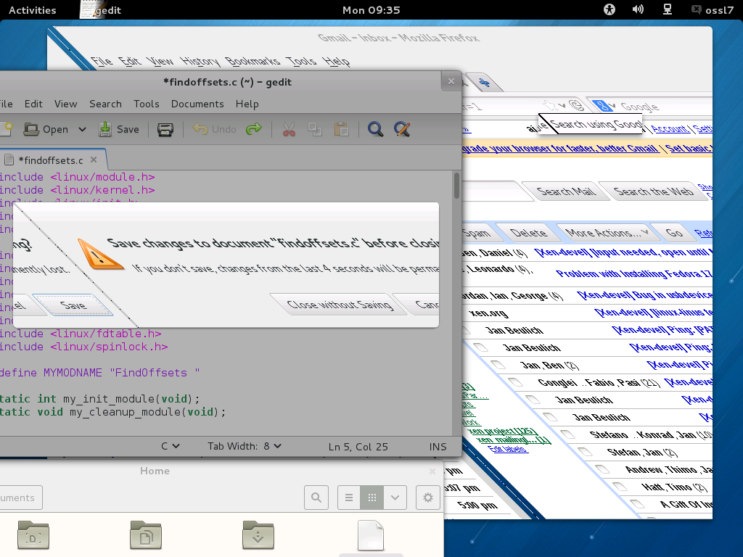Click the network icon in the top bar
This screenshot has height=557, width=743.
point(668,9)
